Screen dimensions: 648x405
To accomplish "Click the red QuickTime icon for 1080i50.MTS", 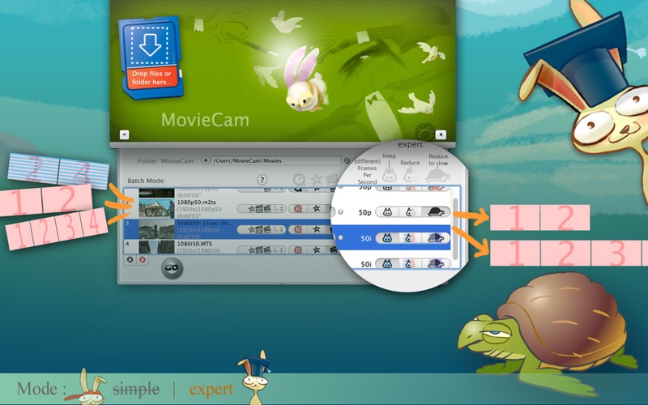I will click(x=297, y=249).
